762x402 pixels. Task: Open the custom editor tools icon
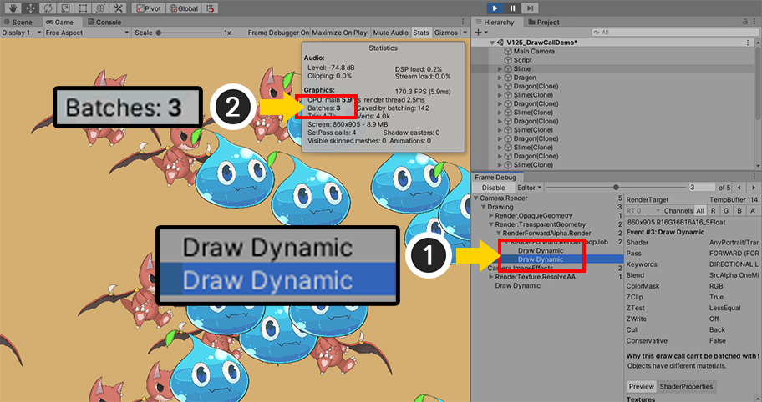pos(119,8)
